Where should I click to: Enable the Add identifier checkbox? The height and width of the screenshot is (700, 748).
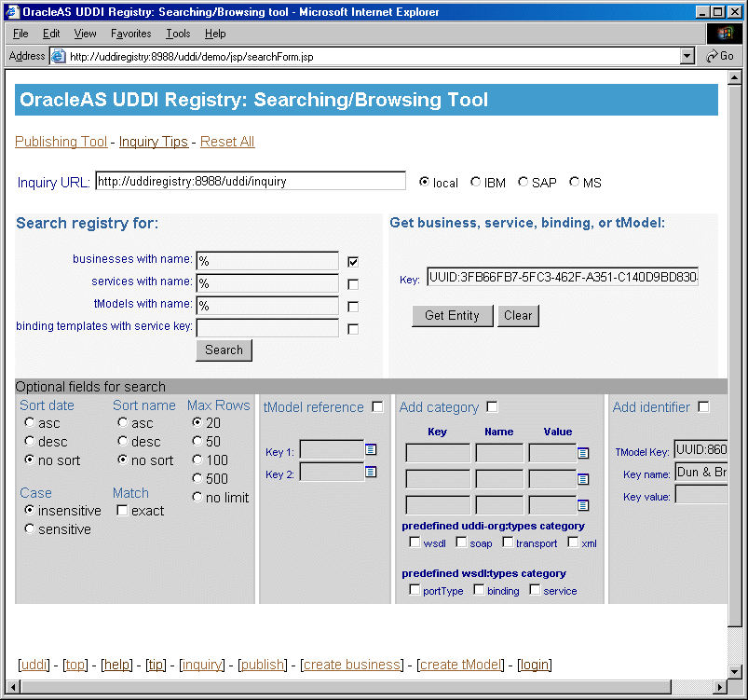(x=703, y=406)
